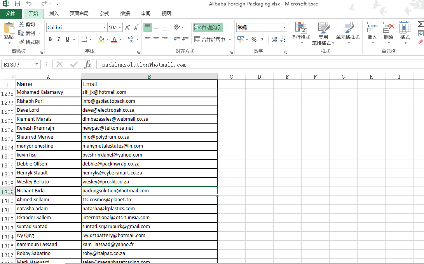The height and width of the screenshot is (264, 424).
Task: Open the Name Box dropdown arrow
Action: 37,65
